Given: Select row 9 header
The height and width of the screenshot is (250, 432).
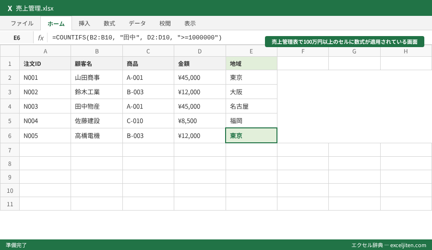Looking at the screenshot, I should click(10, 177).
